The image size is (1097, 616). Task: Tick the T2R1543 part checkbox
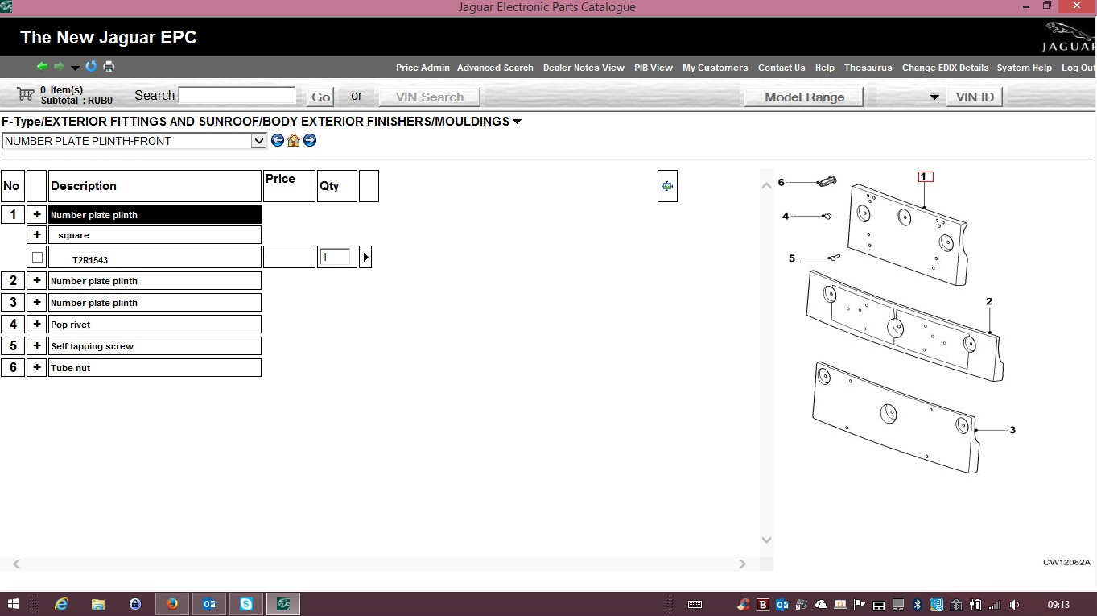coord(37,258)
